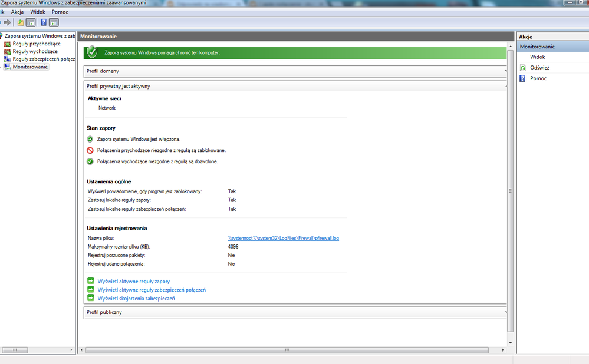Click the Odśwież refresh icon in Akcje
589x364 pixels.
pyautogui.click(x=522, y=68)
